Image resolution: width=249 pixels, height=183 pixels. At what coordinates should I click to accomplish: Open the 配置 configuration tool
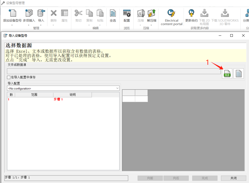click(127, 13)
